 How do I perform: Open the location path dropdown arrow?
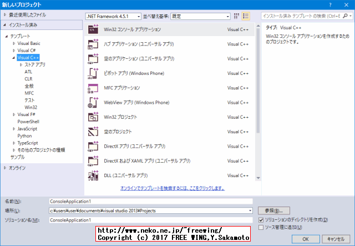pyautogui.click(x=250, y=210)
